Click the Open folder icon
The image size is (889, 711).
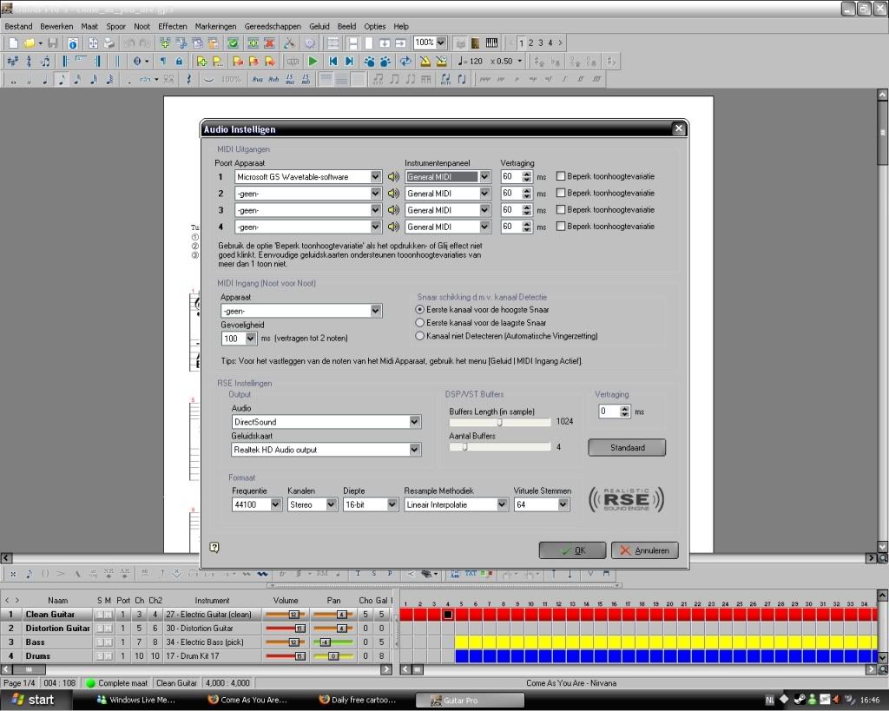(29, 43)
